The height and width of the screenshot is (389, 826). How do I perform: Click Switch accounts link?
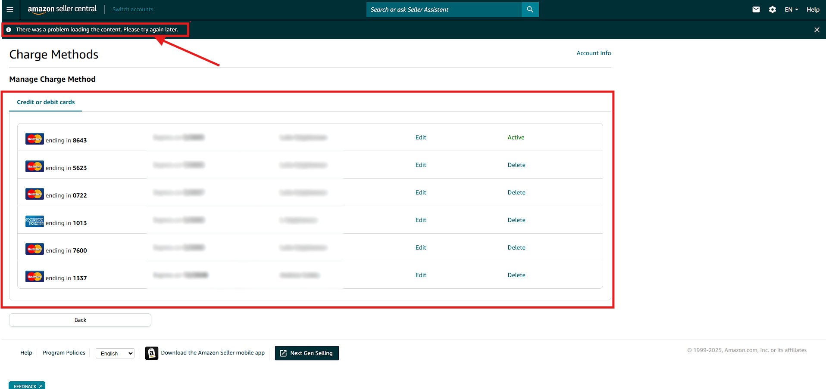(x=133, y=9)
